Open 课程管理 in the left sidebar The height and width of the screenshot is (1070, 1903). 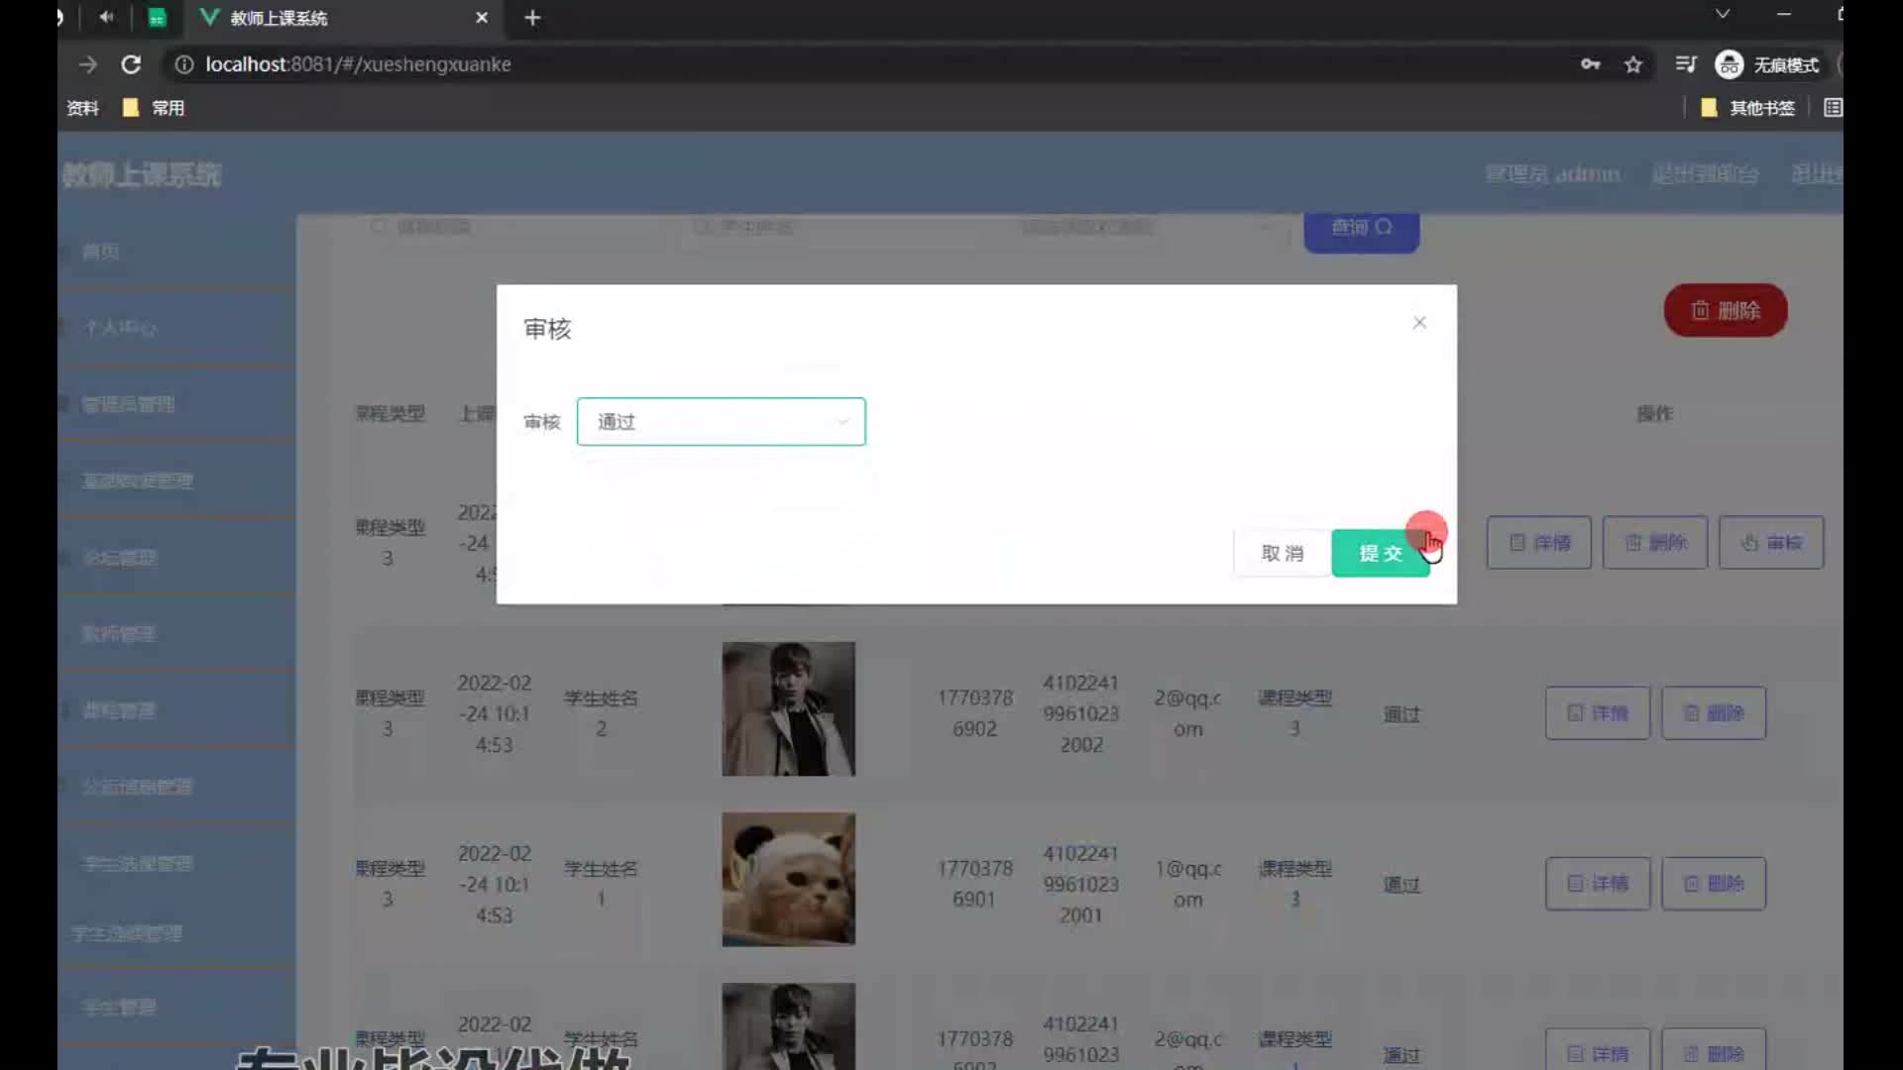click(118, 710)
